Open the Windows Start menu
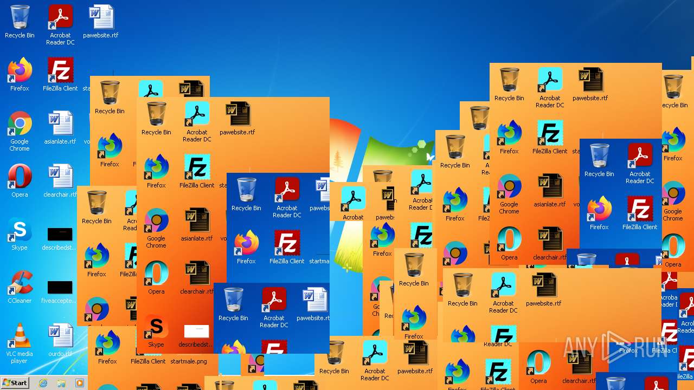 [15, 383]
